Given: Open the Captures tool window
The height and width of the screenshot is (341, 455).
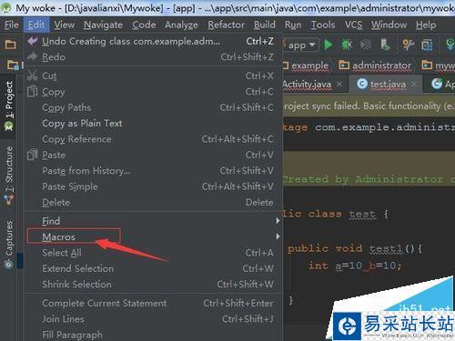Looking at the screenshot, I should (x=9, y=245).
